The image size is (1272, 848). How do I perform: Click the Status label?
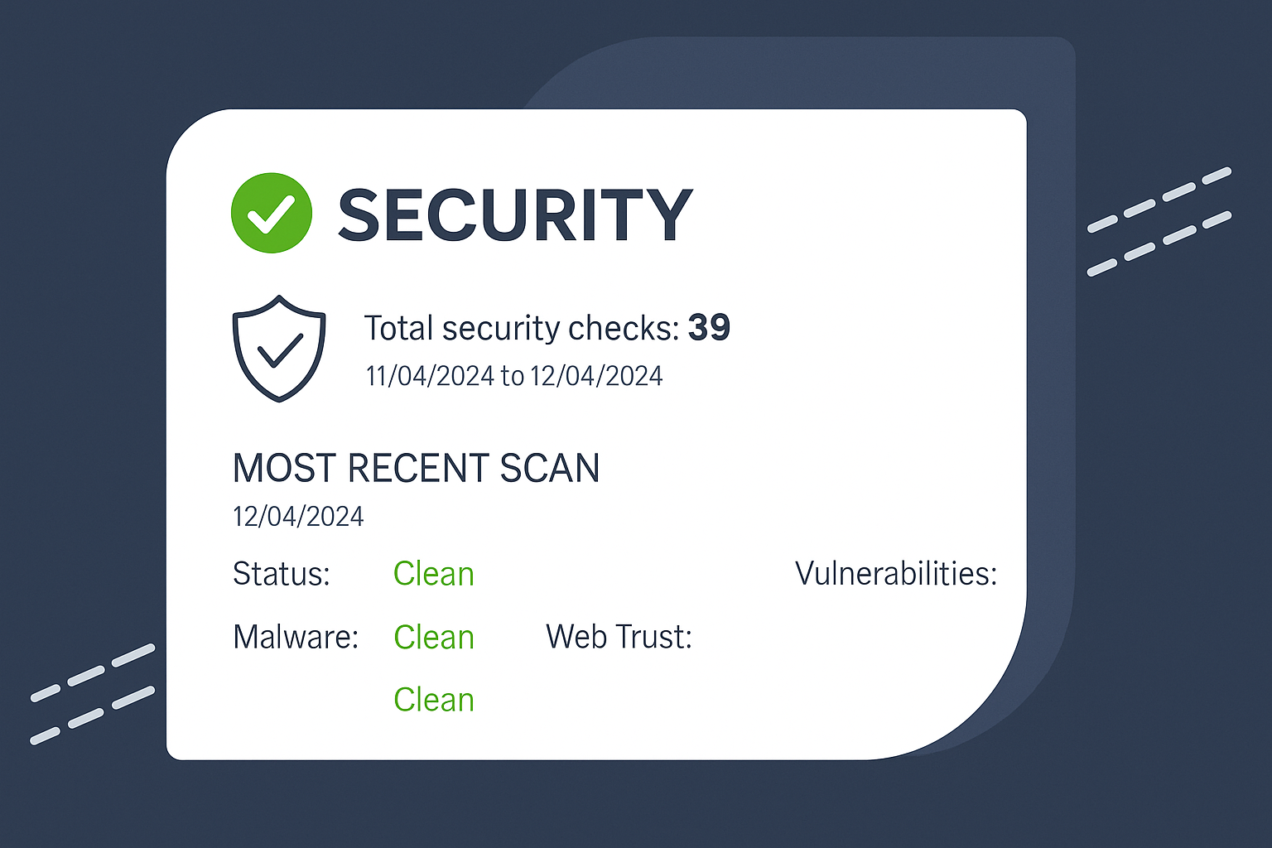[282, 574]
